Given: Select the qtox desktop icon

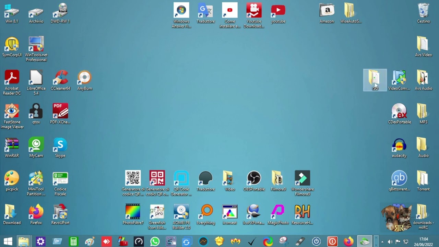Looking at the screenshot, I should (x=36, y=114).
